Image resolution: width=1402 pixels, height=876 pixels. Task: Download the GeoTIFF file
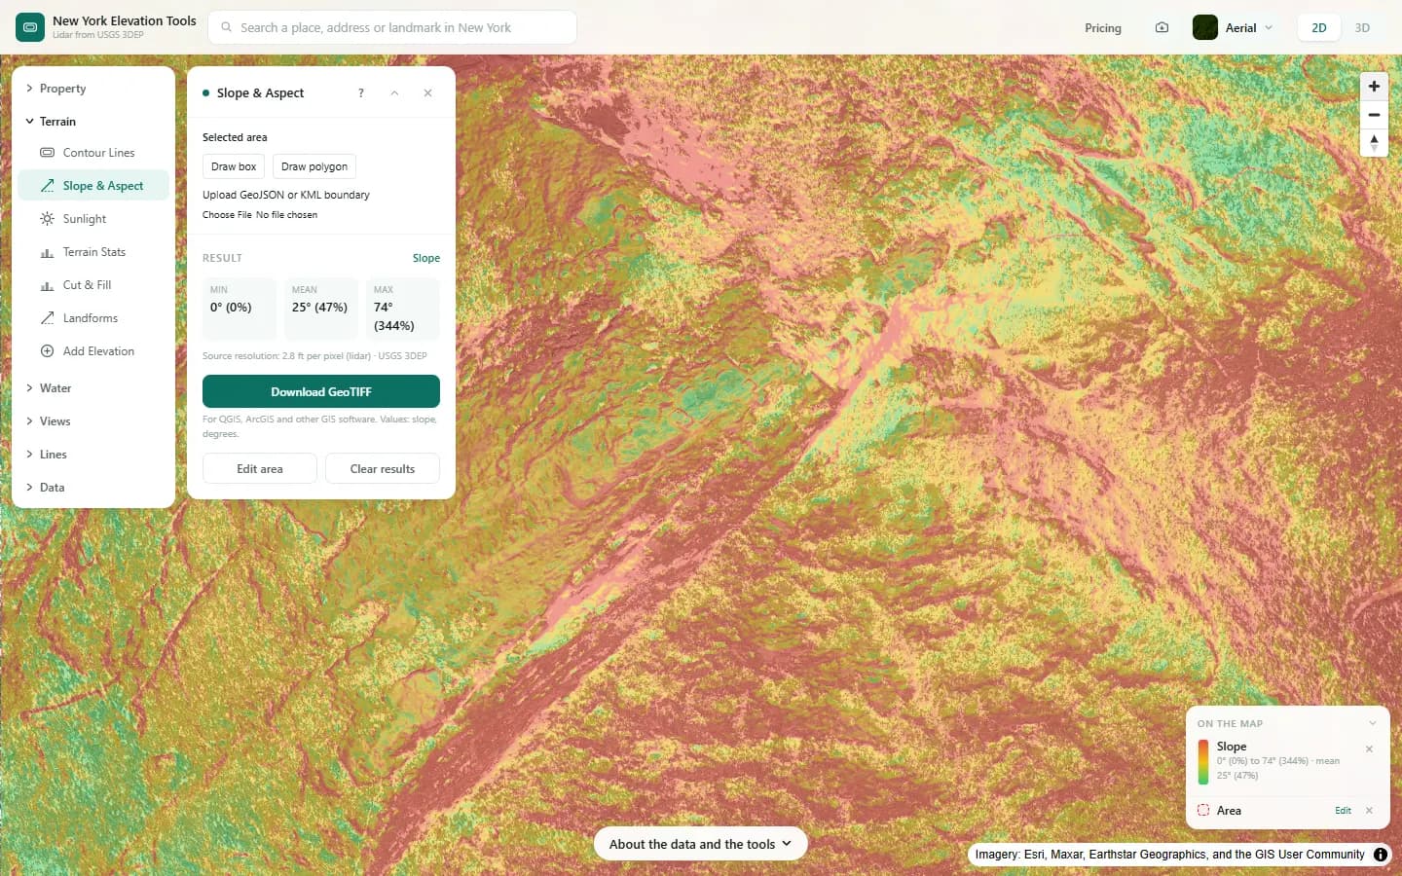click(321, 391)
